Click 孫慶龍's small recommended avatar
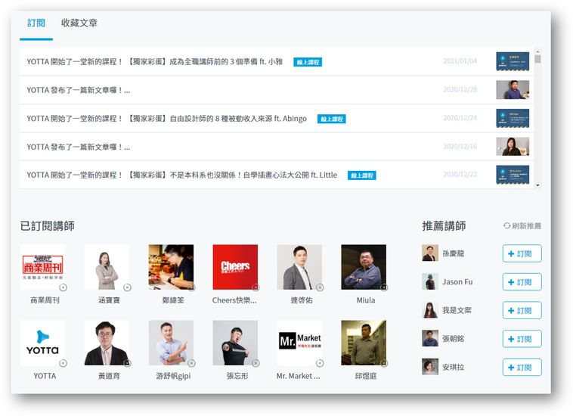The width and height of the screenshot is (573, 416). pos(430,253)
